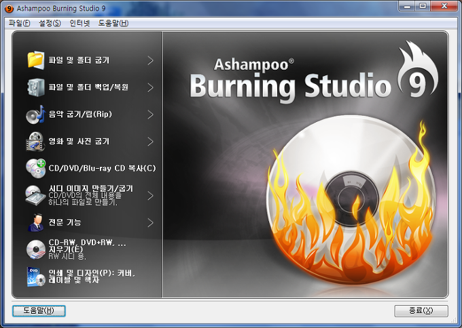462x328 pixels.
Task: Select 인쇄 및 디자인(P) text
Action: pyautogui.click(x=92, y=276)
